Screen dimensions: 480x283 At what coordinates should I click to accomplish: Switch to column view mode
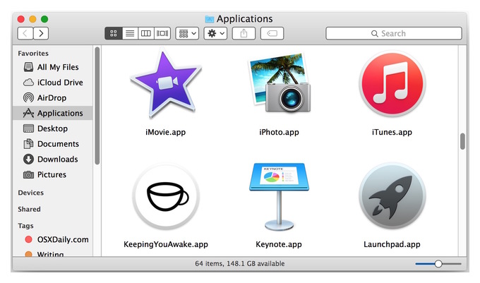coord(145,33)
